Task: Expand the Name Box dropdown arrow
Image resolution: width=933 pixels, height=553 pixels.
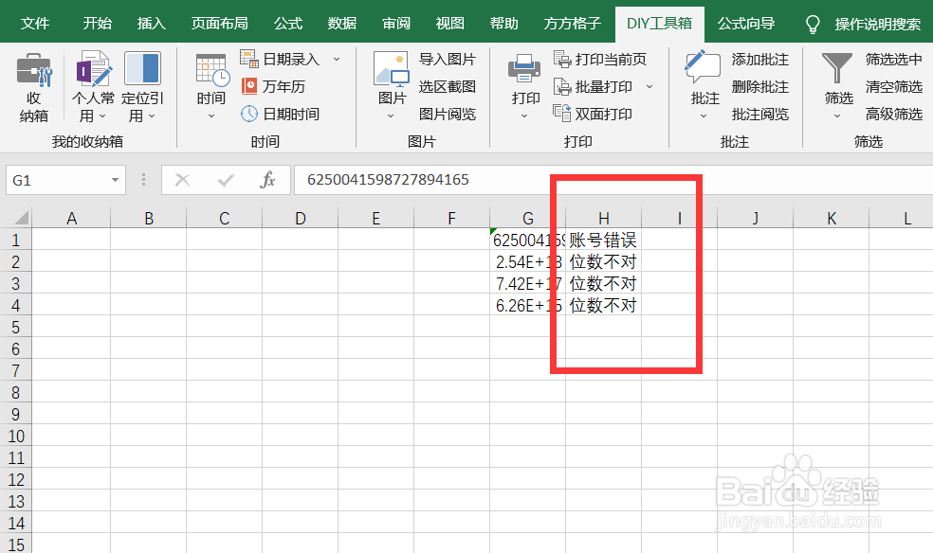Action: click(117, 179)
